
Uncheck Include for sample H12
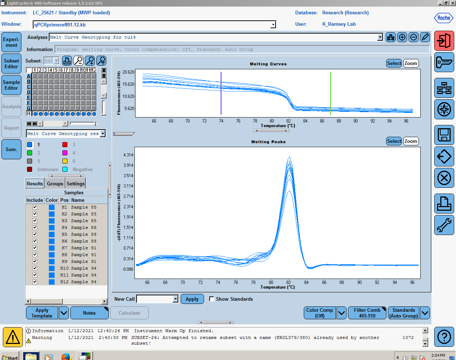click(x=35, y=282)
